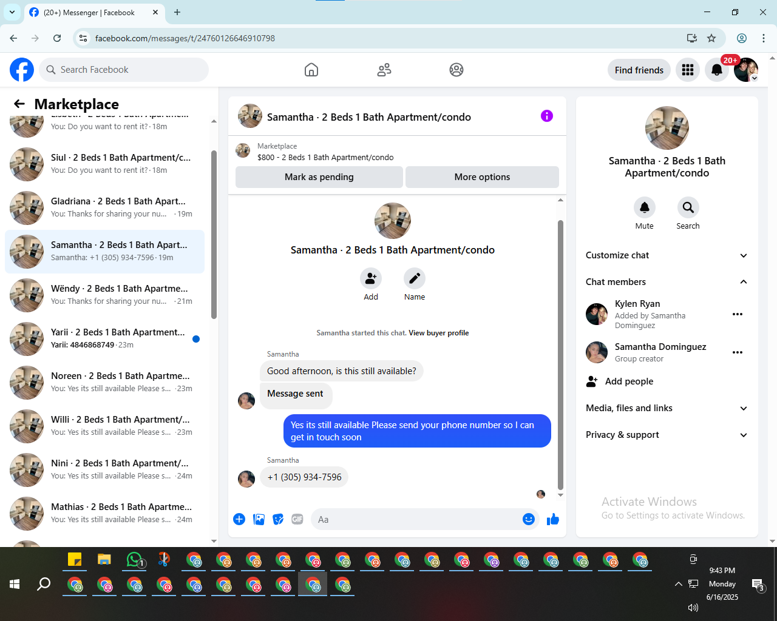
Task: Open the conversation information purple icon
Action: coord(547,116)
